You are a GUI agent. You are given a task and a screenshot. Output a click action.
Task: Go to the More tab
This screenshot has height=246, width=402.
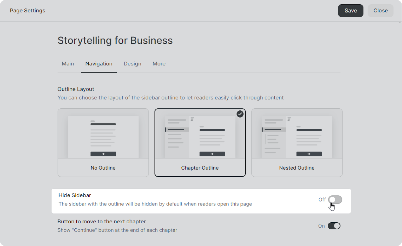pyautogui.click(x=159, y=64)
